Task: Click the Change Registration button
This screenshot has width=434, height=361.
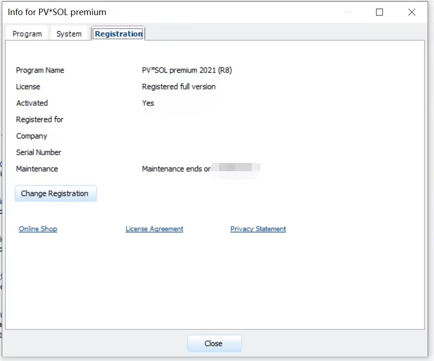Action: pyautogui.click(x=55, y=193)
